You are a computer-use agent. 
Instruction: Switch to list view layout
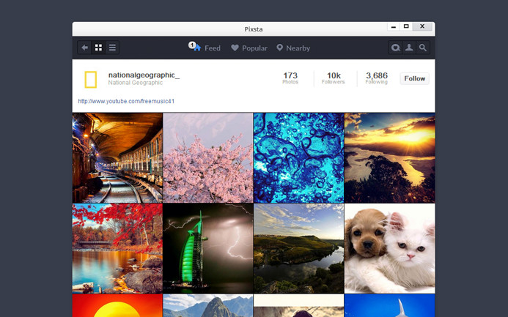tap(112, 48)
